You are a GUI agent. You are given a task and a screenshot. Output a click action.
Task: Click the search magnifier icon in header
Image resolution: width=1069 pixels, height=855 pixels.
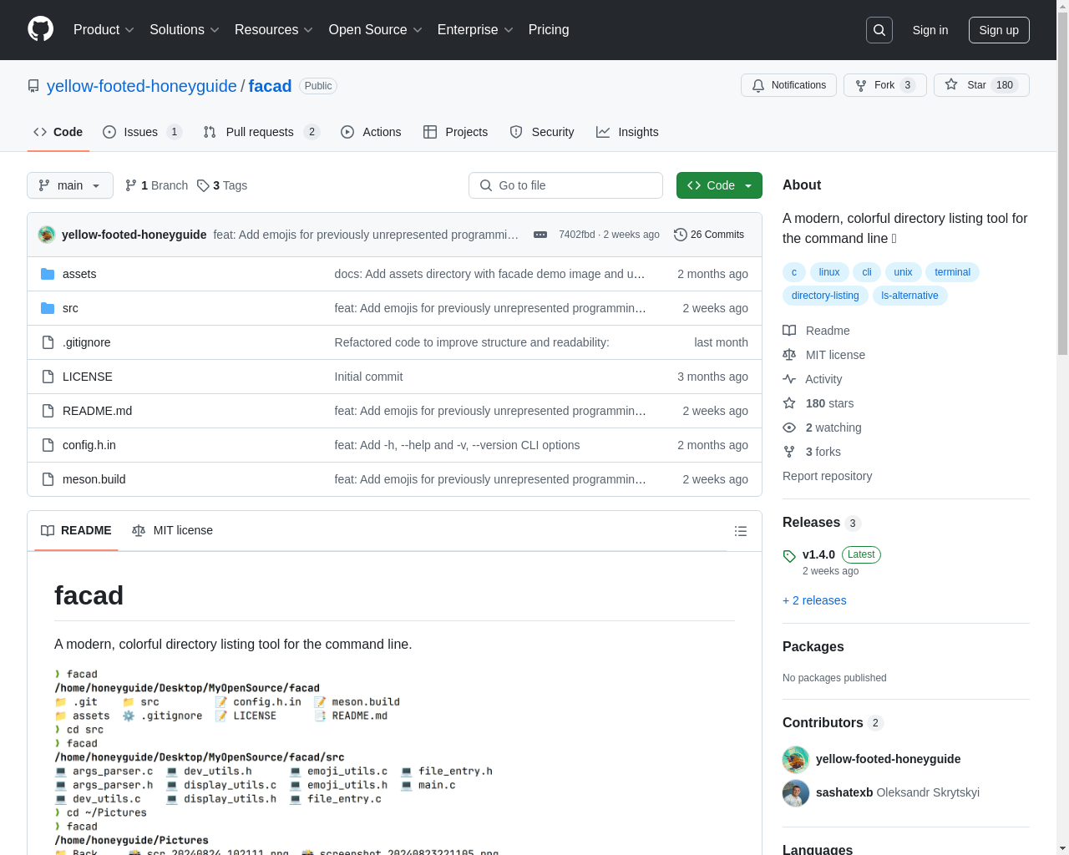(879, 30)
